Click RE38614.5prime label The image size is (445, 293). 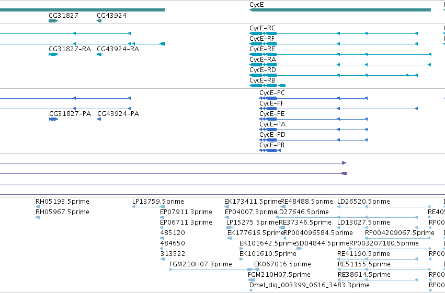point(364,275)
